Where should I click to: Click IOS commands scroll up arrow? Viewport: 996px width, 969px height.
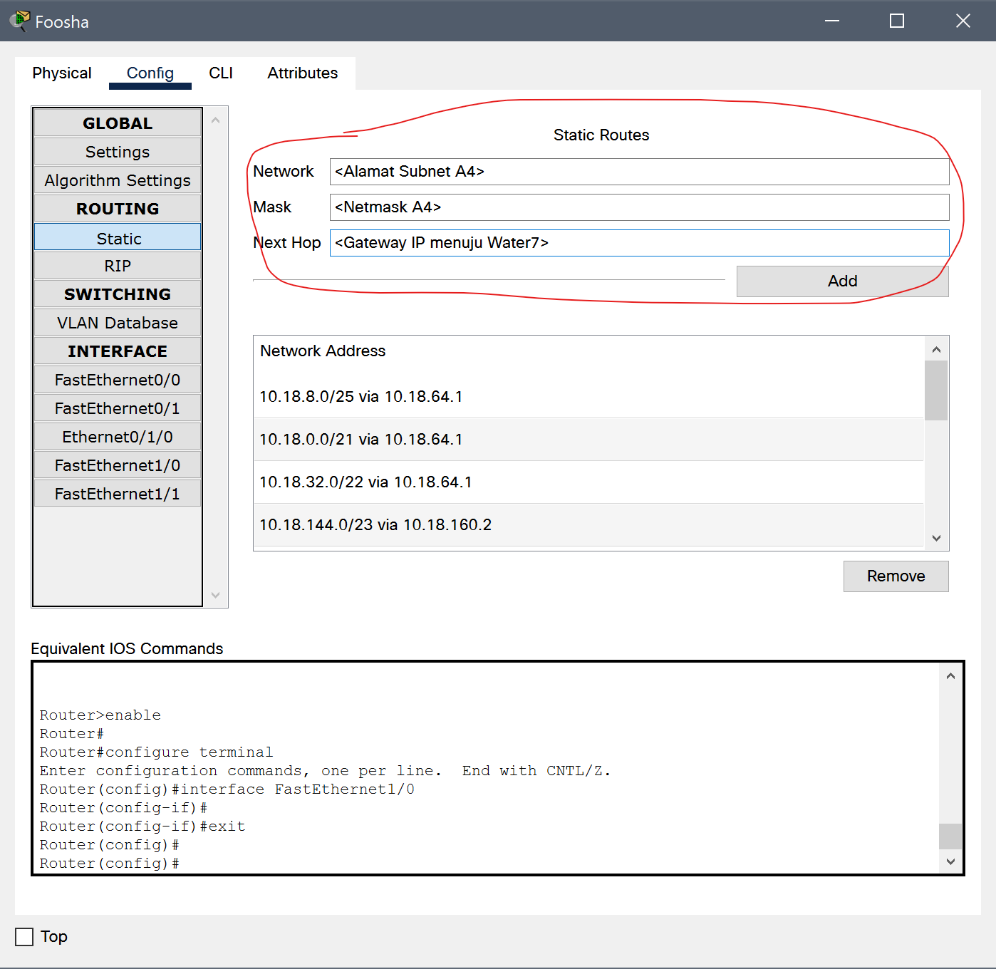pos(950,676)
